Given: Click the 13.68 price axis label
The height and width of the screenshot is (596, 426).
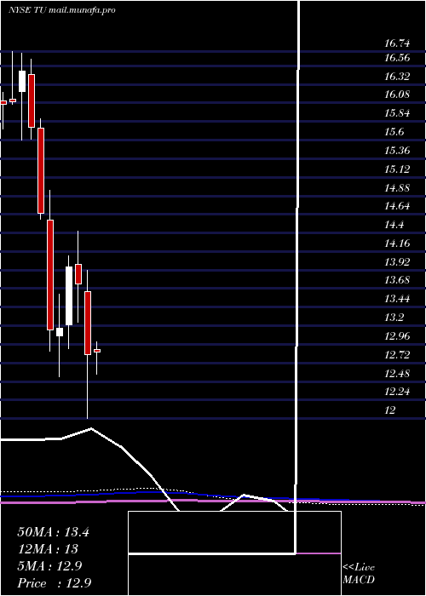Looking at the screenshot, I should (397, 280).
